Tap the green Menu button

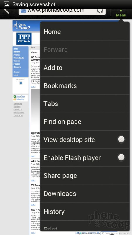click(121, 14)
